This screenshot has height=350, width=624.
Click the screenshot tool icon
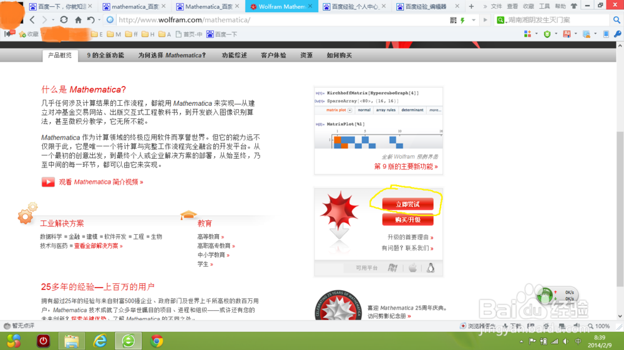tap(586, 34)
